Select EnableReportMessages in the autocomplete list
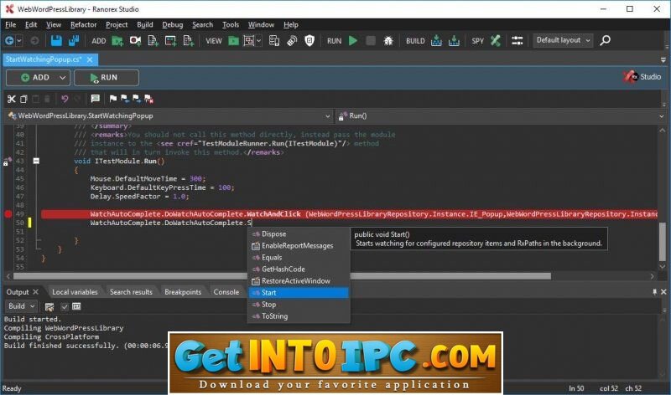This screenshot has height=395, width=671. [x=299, y=245]
